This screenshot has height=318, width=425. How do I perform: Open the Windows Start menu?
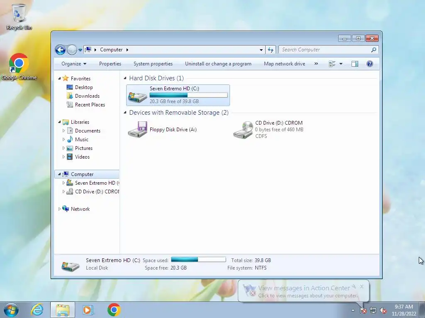(11, 310)
